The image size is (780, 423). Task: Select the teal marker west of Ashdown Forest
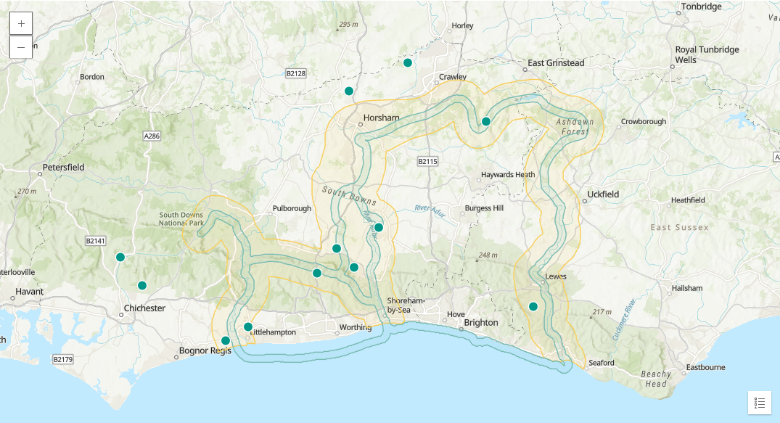tap(486, 121)
